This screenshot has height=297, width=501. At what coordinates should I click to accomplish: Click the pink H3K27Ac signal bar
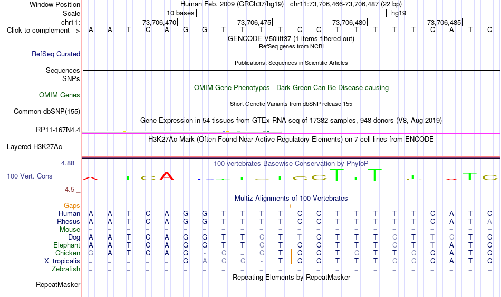[x=291, y=157]
